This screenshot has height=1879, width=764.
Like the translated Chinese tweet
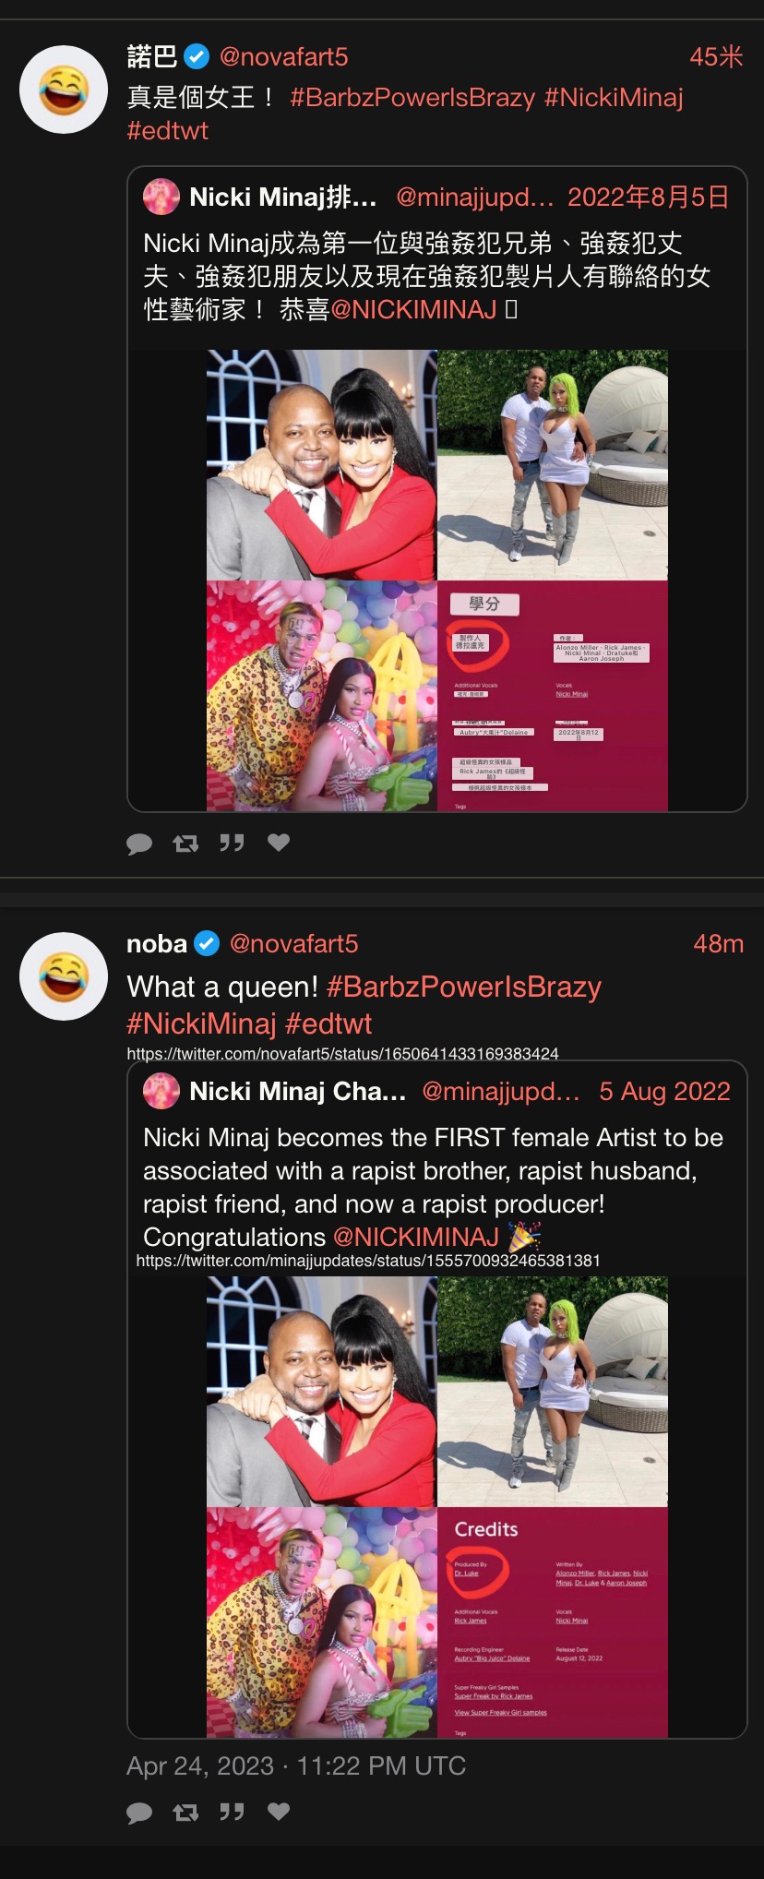279,842
